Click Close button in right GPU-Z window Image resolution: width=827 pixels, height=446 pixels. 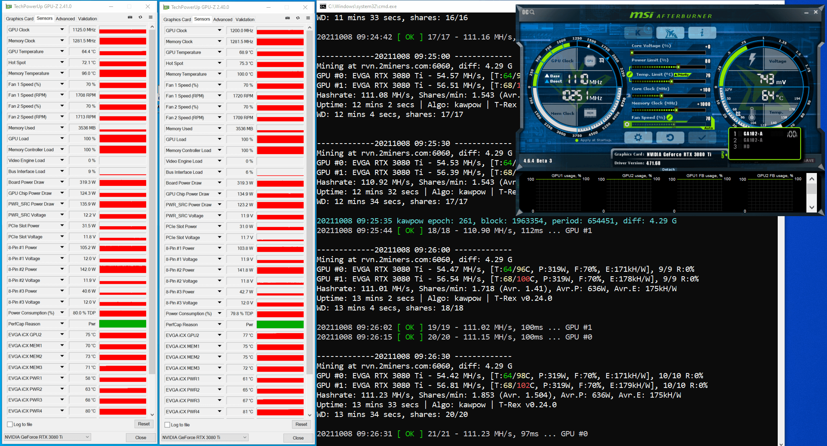298,438
